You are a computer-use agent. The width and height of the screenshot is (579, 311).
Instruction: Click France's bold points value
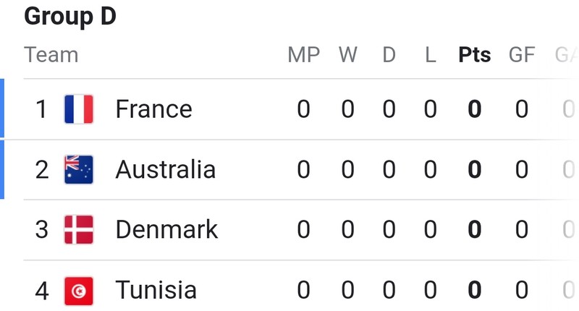click(x=475, y=109)
